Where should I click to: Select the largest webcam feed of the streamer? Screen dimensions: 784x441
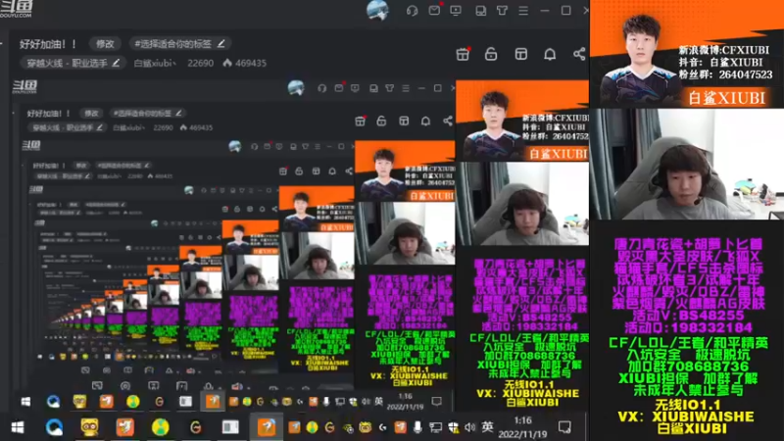tap(687, 165)
